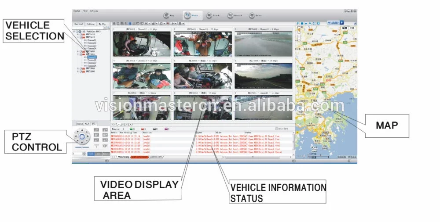Image resolution: width=440 pixels, height=222 pixels.
Task: Click the highlighted nine-view layout icon
Action: click(x=130, y=24)
